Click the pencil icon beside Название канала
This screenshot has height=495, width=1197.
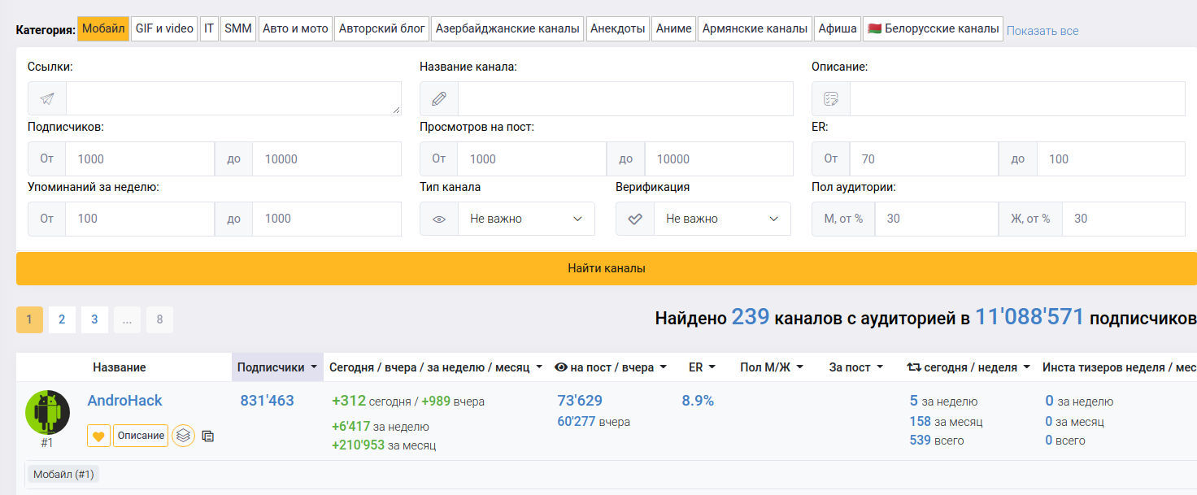439,98
